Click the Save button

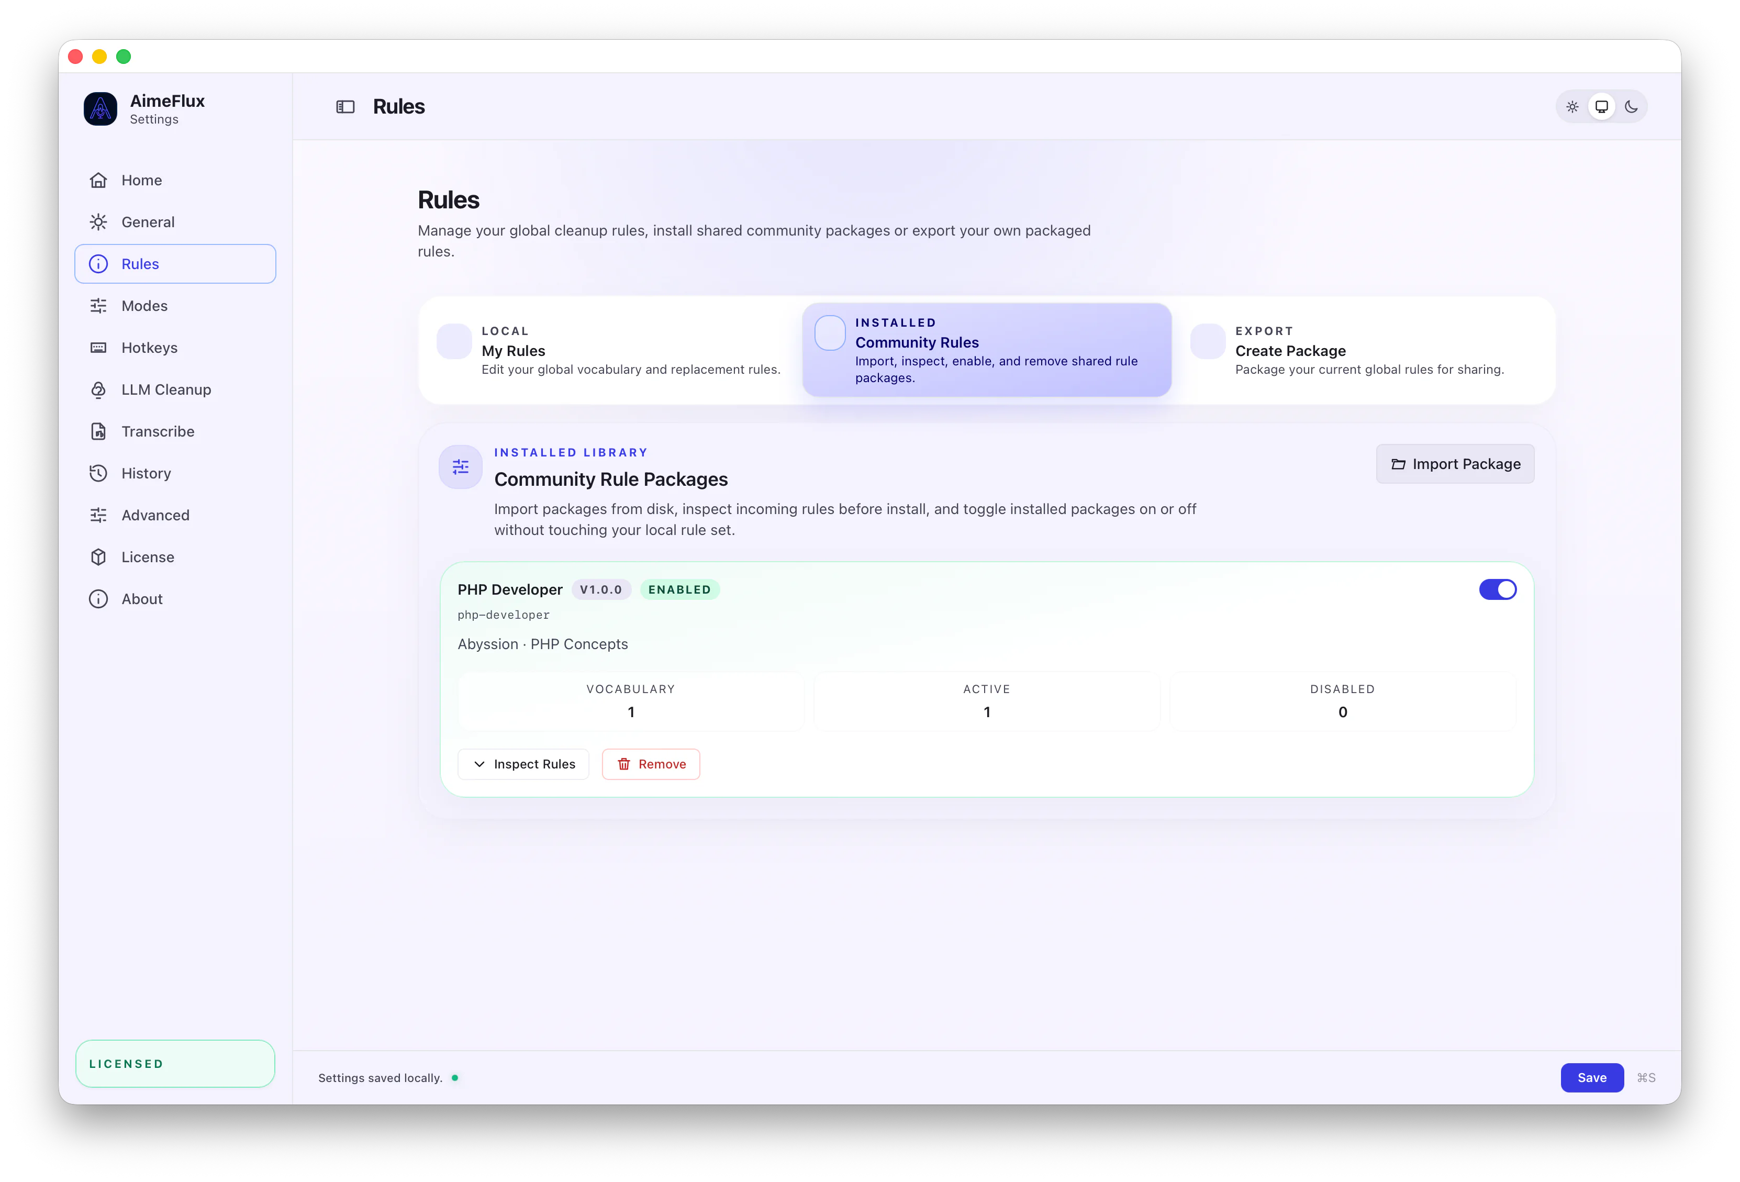1592,1078
